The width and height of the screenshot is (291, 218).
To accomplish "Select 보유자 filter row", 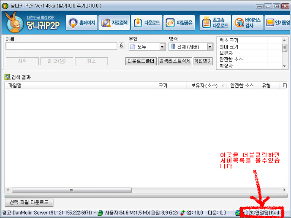I will (249, 53).
